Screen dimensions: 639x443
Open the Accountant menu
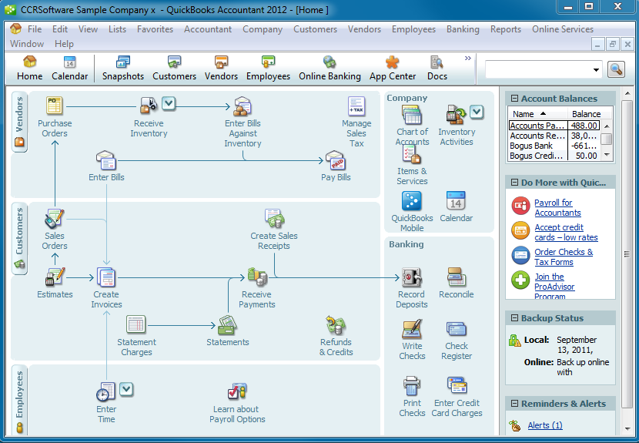point(207,29)
